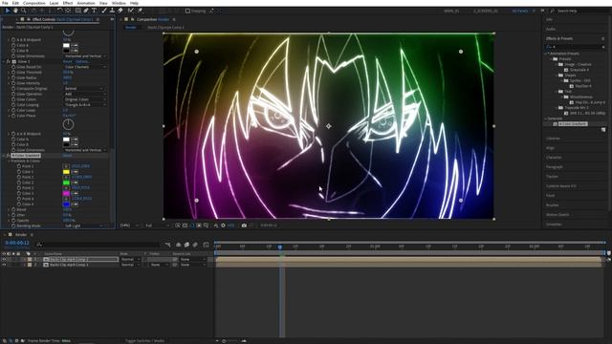Viewport: 612px width, 344px height.
Task: Click the toggle mask visibility icon
Action: coord(191,226)
